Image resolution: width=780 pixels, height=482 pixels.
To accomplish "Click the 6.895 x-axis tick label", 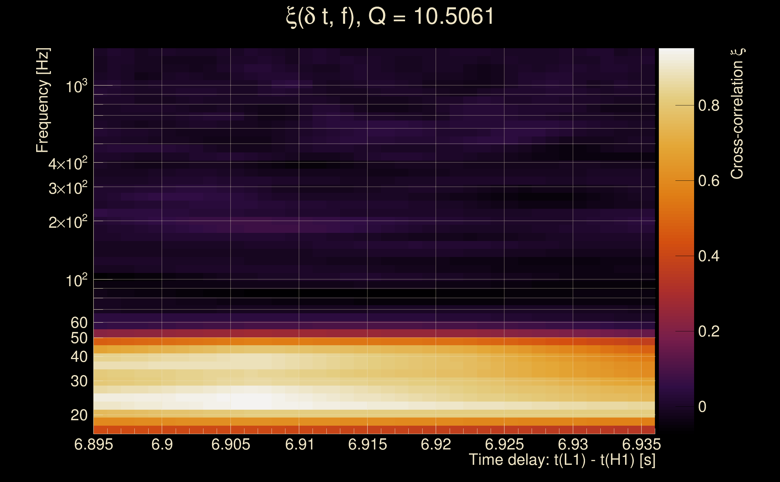I will [x=93, y=444].
